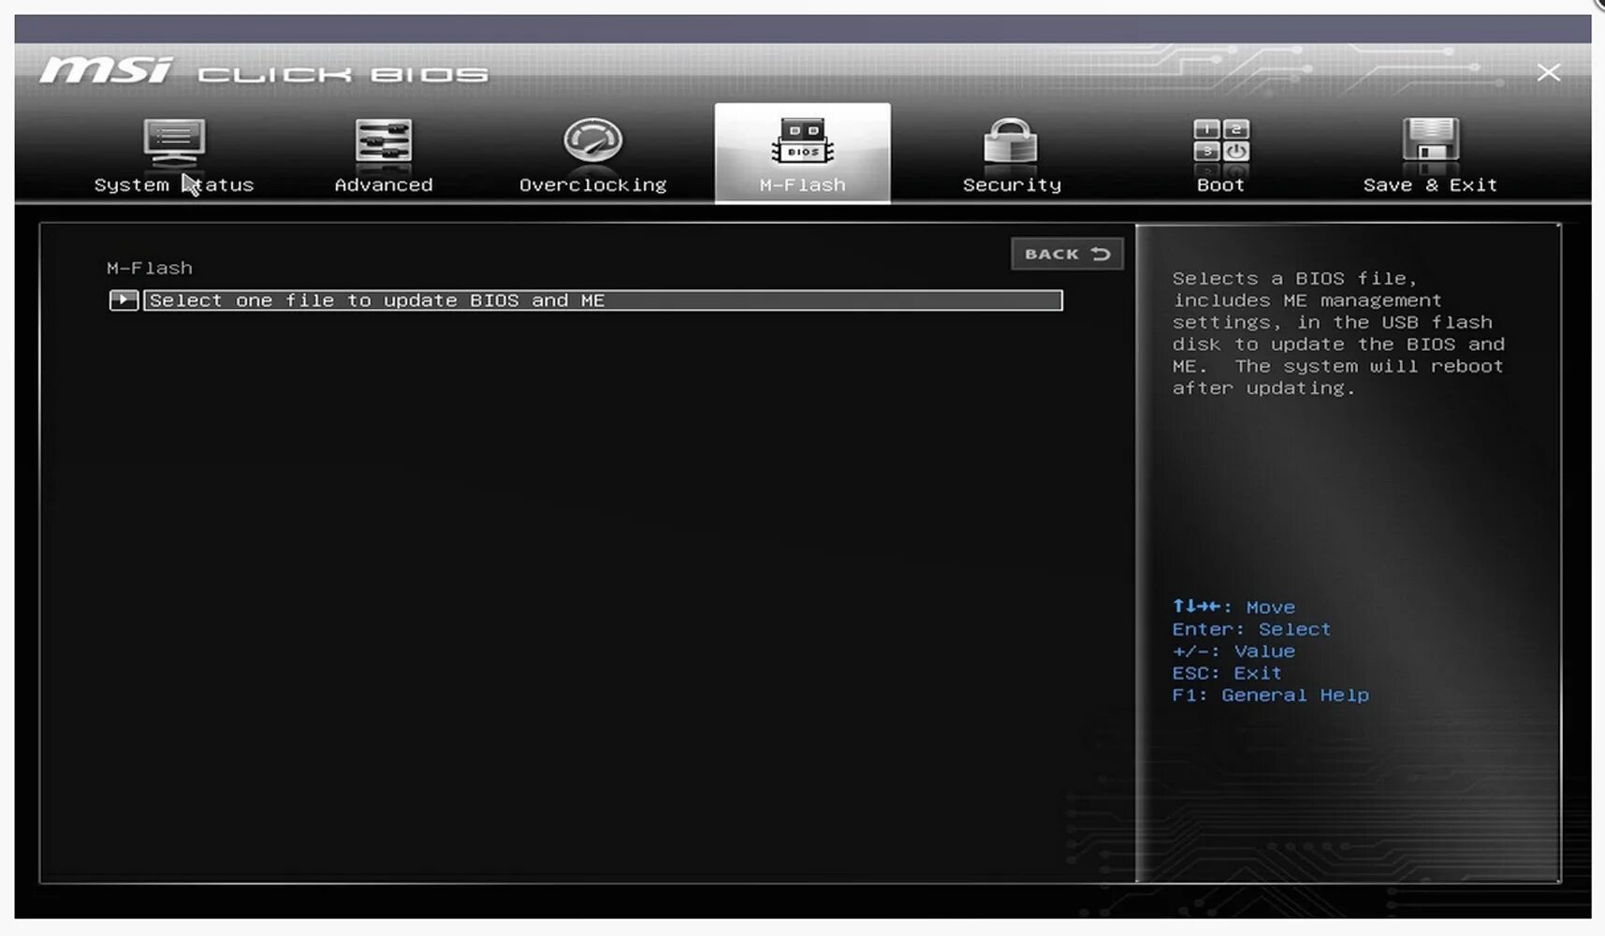Open the Advanced settings sliders icon
The height and width of the screenshot is (936, 1605).
383,142
